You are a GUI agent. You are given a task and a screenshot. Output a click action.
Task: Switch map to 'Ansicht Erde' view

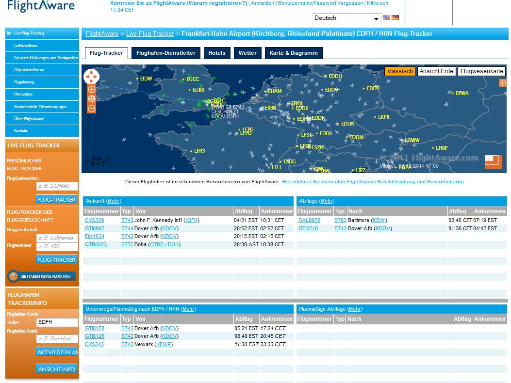point(436,71)
